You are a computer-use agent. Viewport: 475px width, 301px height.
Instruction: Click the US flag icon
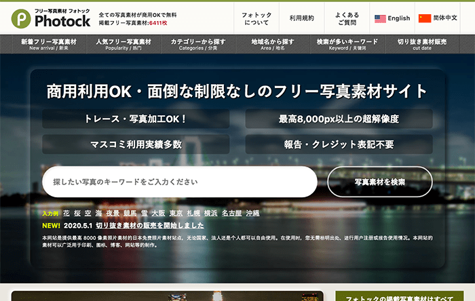point(380,18)
